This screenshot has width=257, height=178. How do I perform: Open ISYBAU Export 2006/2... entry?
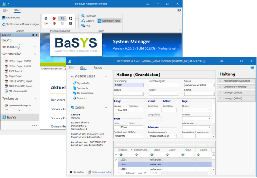(x=19, y=66)
